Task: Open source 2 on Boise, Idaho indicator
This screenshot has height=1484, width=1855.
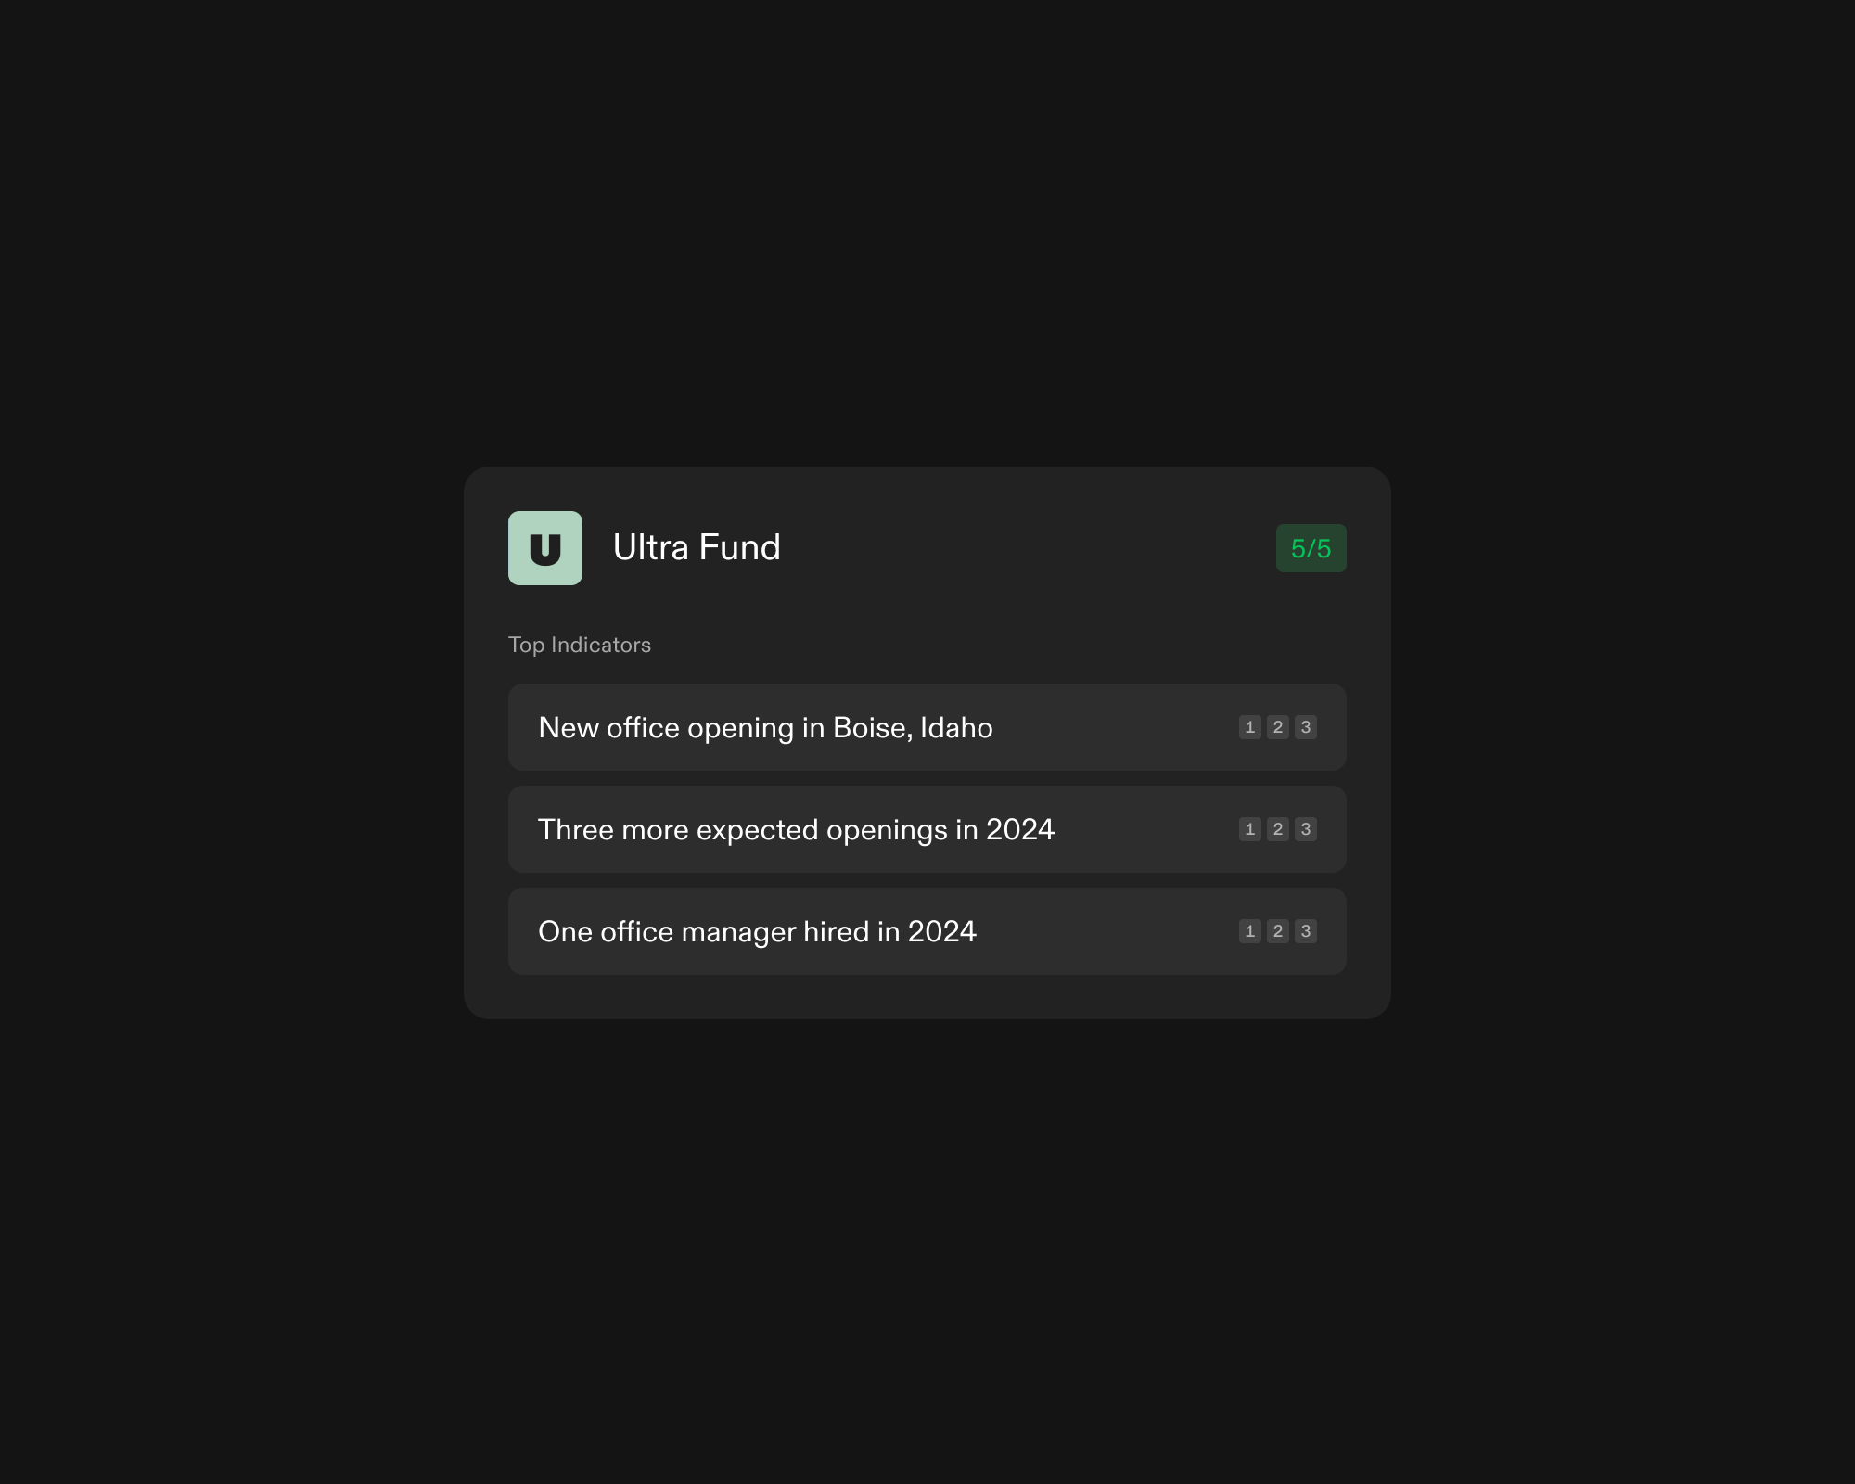Action: (1277, 727)
